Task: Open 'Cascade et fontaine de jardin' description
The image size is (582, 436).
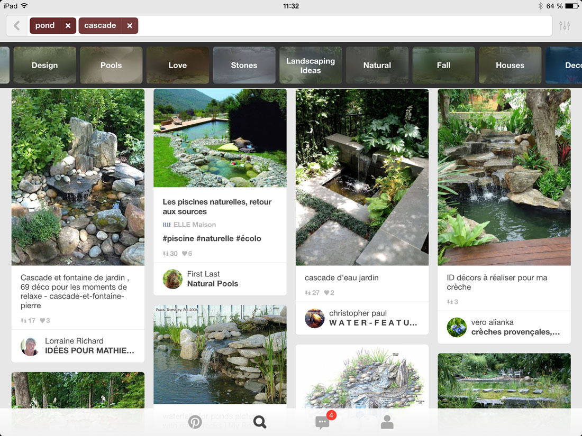Action: tap(75, 291)
